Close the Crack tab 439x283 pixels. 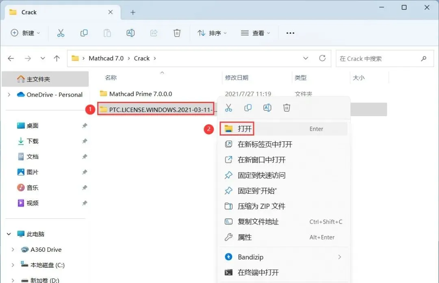coord(110,12)
